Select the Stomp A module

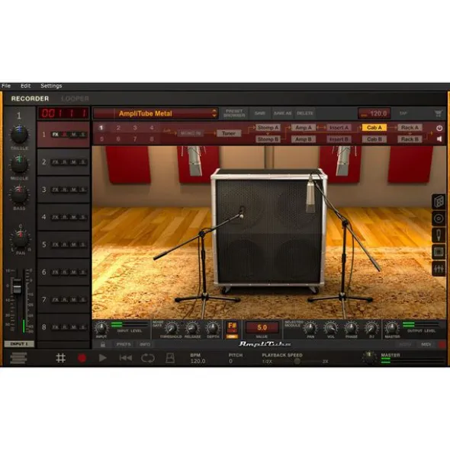click(x=268, y=128)
